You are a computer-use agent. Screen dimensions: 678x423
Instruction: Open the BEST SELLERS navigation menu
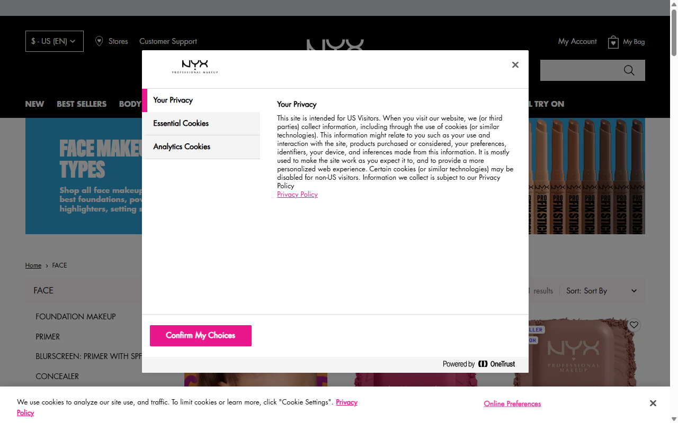[82, 104]
